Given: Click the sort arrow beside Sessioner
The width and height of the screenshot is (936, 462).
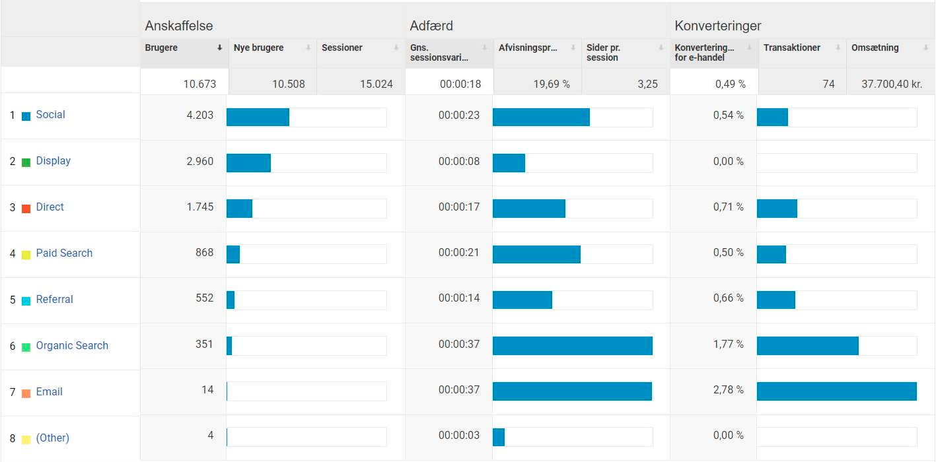Looking at the screenshot, I should click(x=396, y=48).
